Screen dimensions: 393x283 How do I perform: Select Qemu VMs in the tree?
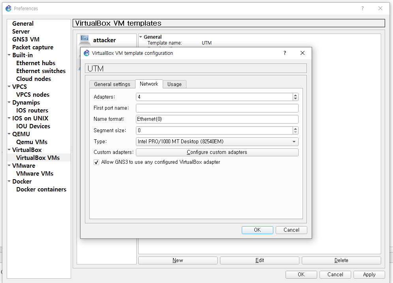[32, 142]
